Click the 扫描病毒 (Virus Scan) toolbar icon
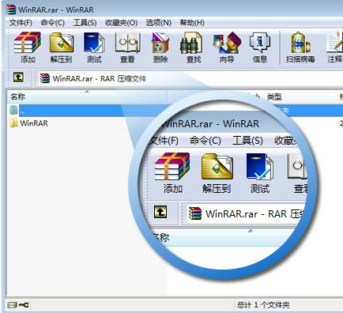Screen dimensions: 343x313 (x=300, y=47)
